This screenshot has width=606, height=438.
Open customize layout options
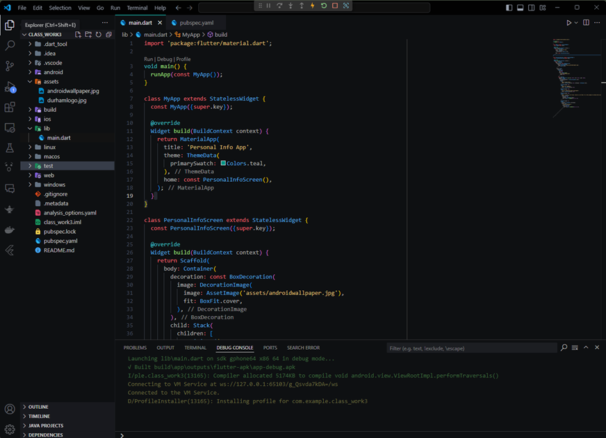pos(543,8)
